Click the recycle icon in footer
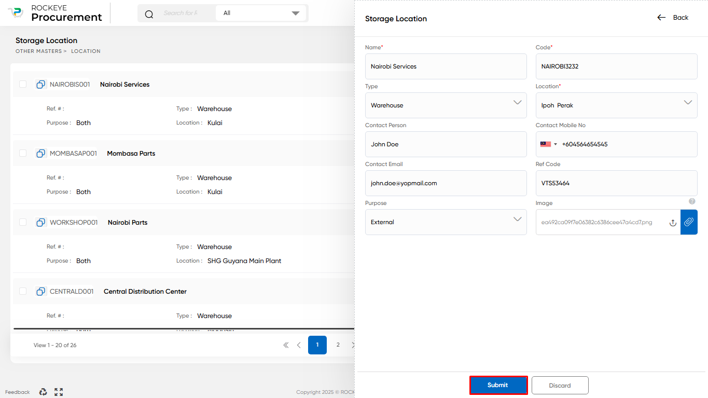 click(x=43, y=392)
